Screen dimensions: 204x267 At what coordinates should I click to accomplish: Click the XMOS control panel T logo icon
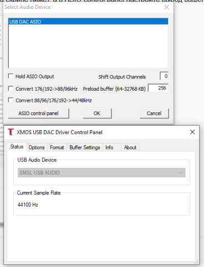coord(11,132)
